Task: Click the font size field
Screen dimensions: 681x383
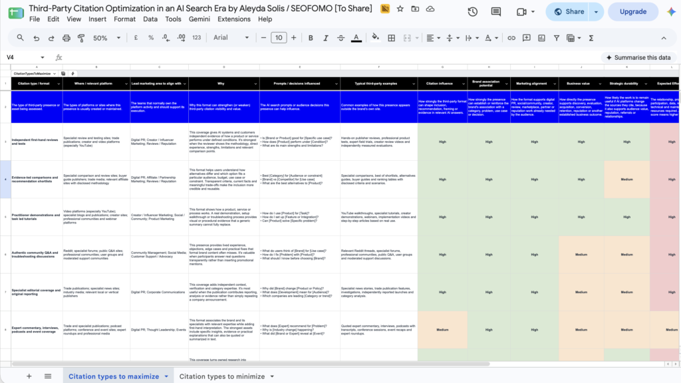Action: 279,38
